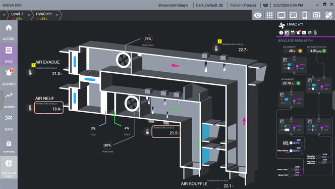This screenshot has height=189, width=335.
Task: Click the 80% Moteur frais indicator
Action: pyautogui.click(x=107, y=146)
